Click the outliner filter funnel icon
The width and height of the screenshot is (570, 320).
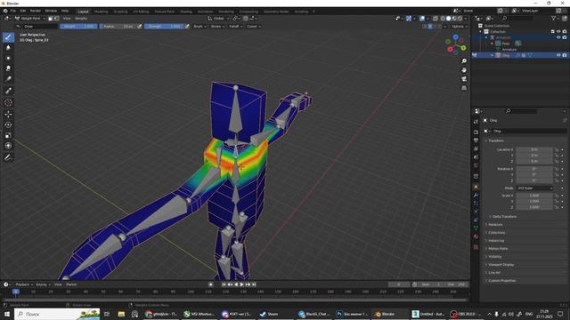(554, 18)
